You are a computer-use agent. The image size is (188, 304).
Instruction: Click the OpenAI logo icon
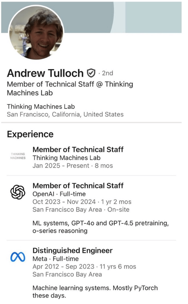18,192
